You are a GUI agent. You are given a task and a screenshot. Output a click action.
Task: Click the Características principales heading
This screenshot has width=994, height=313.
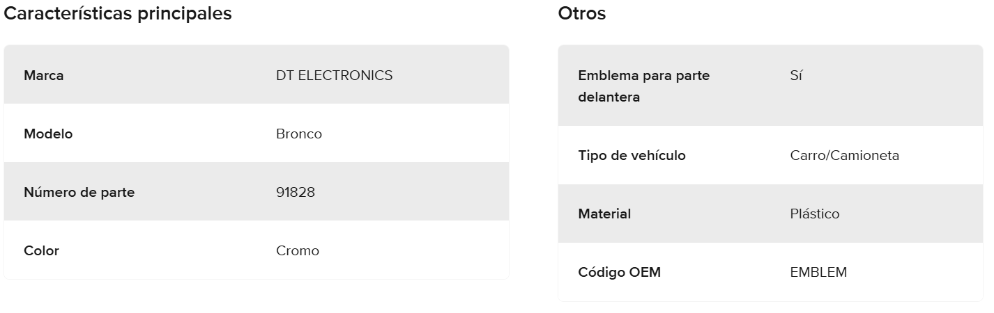[118, 13]
